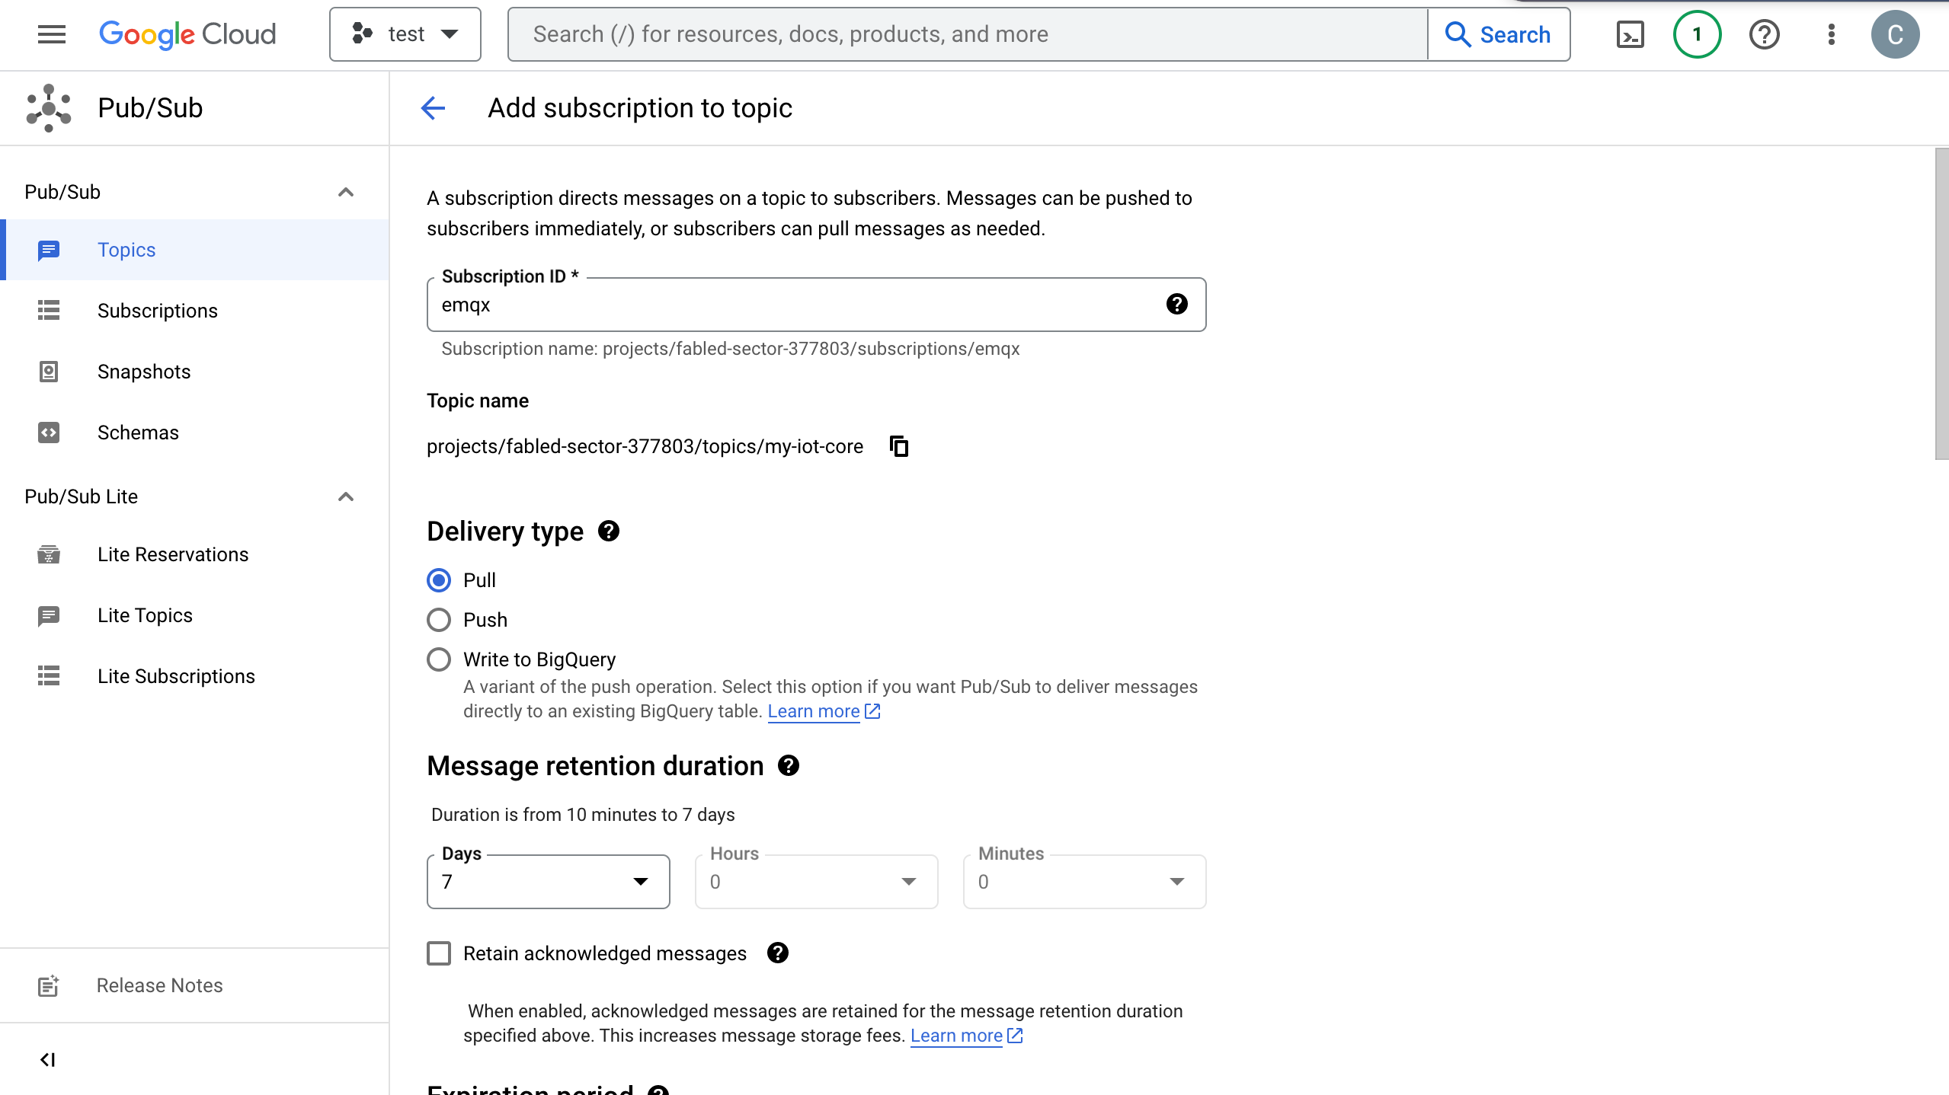Expand the Hours dropdown selector
The height and width of the screenshot is (1095, 1949).
pyautogui.click(x=909, y=881)
